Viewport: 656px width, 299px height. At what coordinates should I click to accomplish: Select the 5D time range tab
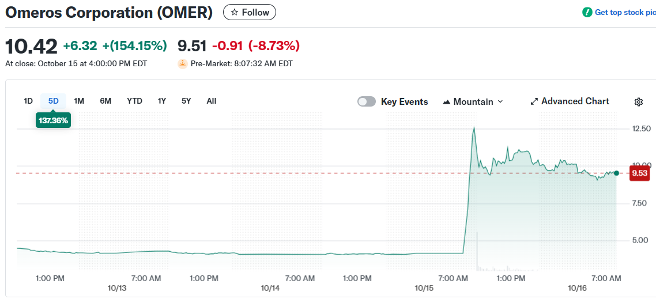coord(54,101)
